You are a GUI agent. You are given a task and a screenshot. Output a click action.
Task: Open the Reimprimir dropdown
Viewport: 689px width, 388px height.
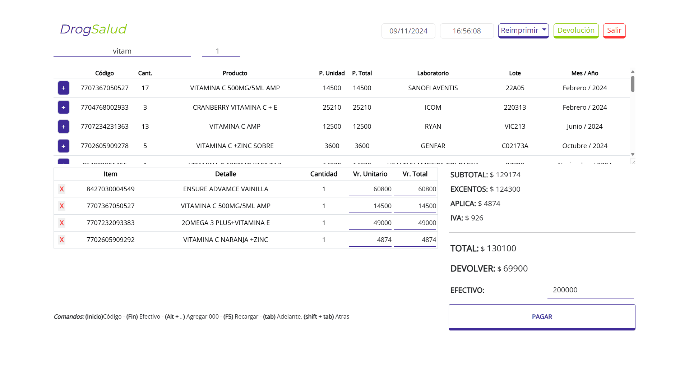click(x=523, y=31)
